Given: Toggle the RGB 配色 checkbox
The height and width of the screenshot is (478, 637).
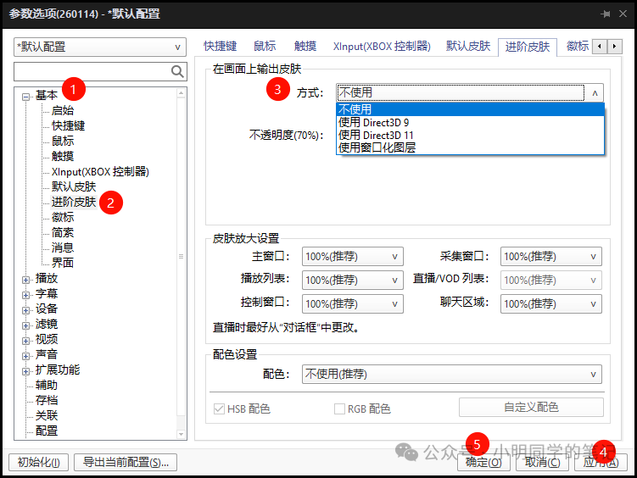Looking at the screenshot, I should pyautogui.click(x=340, y=409).
